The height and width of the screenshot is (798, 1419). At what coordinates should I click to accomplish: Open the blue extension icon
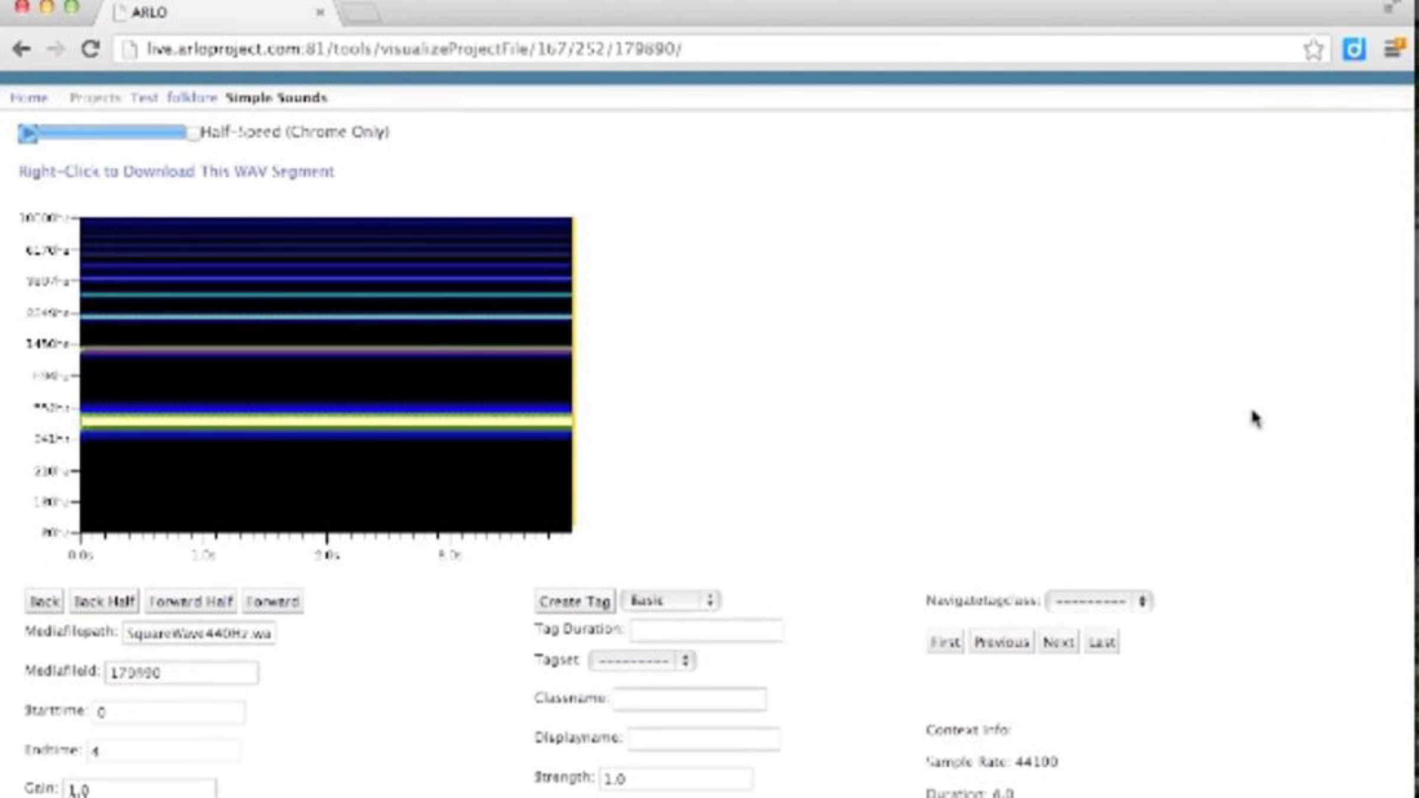point(1354,49)
